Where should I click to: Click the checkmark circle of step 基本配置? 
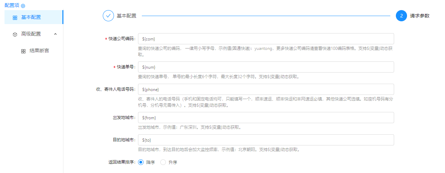(108, 16)
